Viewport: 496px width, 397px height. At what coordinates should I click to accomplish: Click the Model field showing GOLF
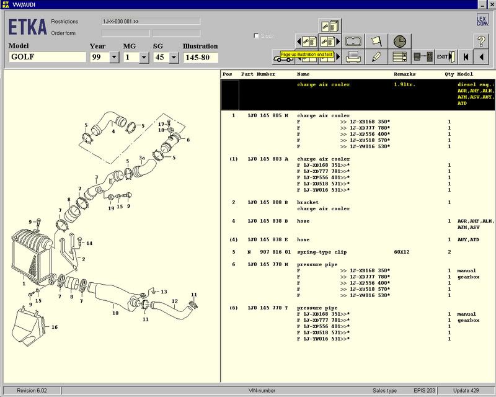(48, 57)
